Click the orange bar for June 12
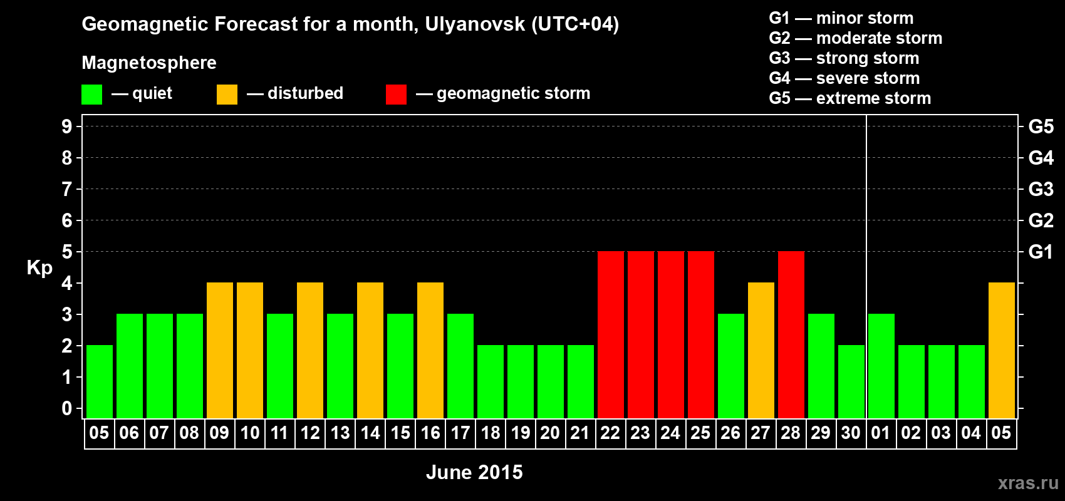1065x501 pixels. coord(310,351)
